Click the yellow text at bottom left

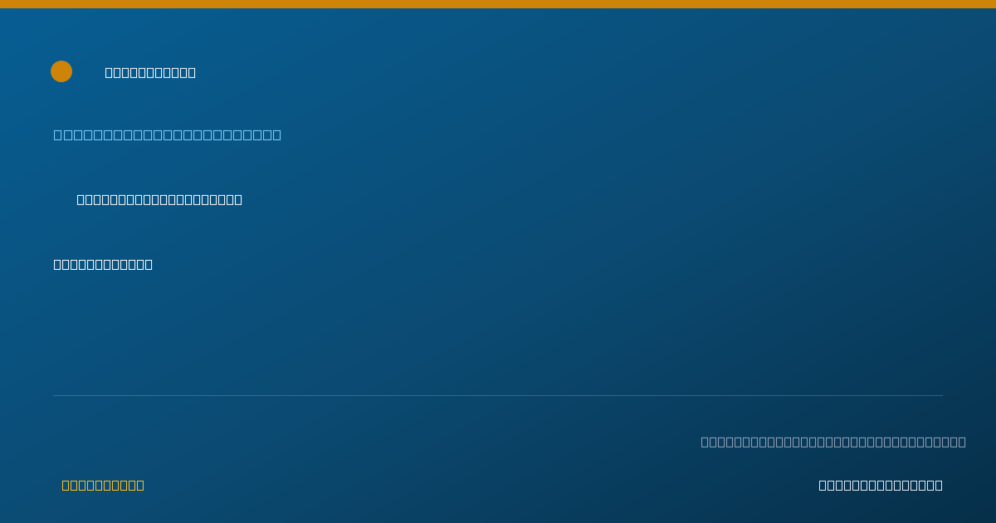103,485
